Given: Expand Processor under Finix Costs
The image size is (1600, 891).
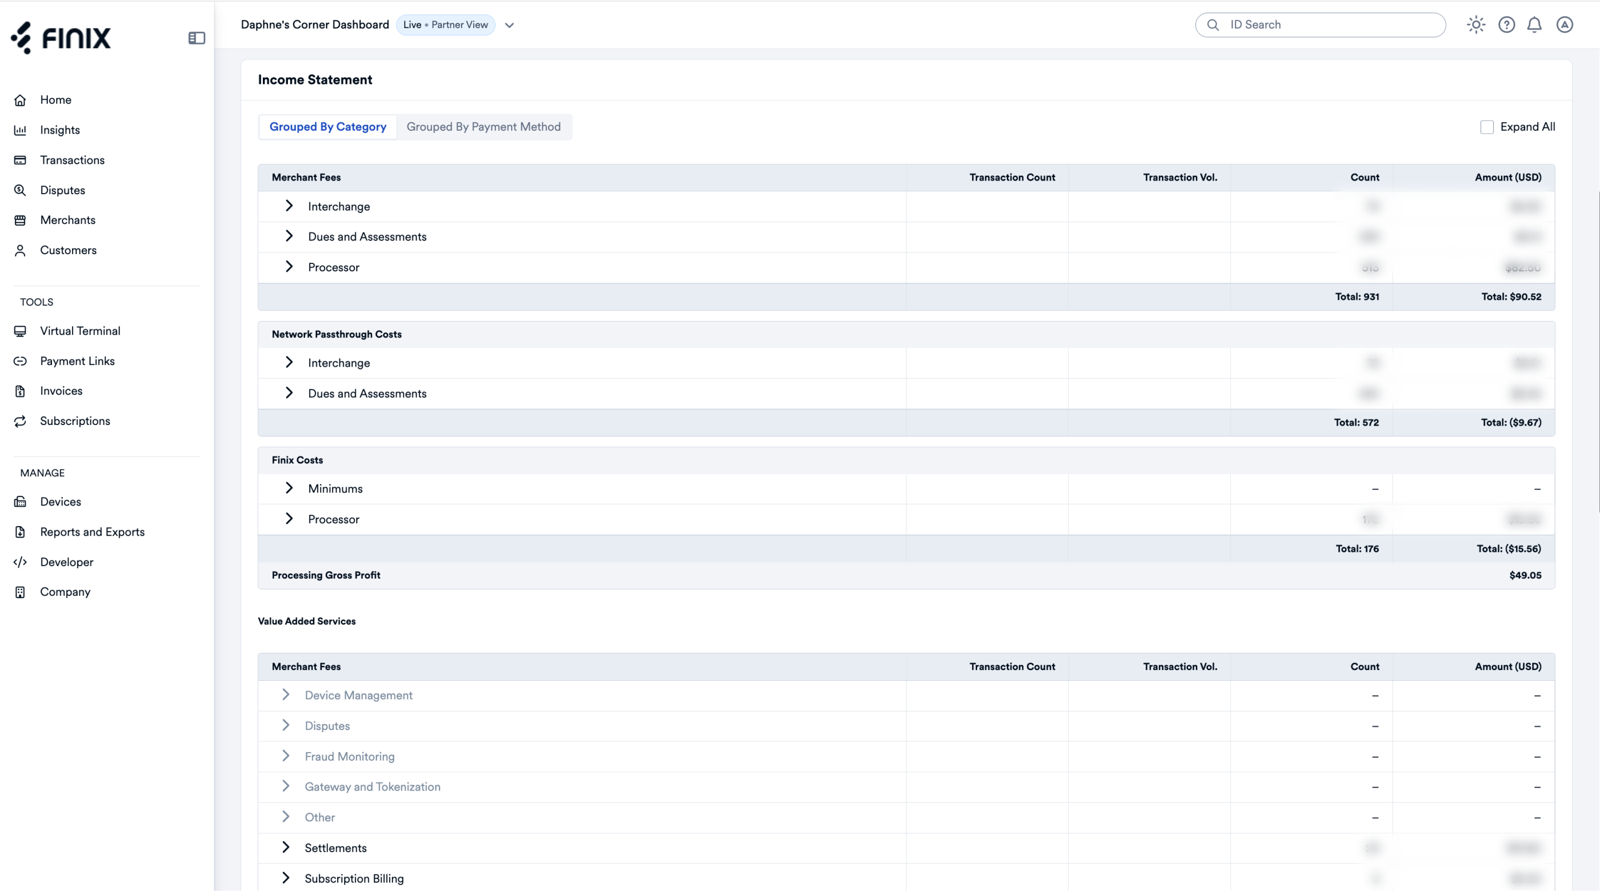Looking at the screenshot, I should point(289,519).
